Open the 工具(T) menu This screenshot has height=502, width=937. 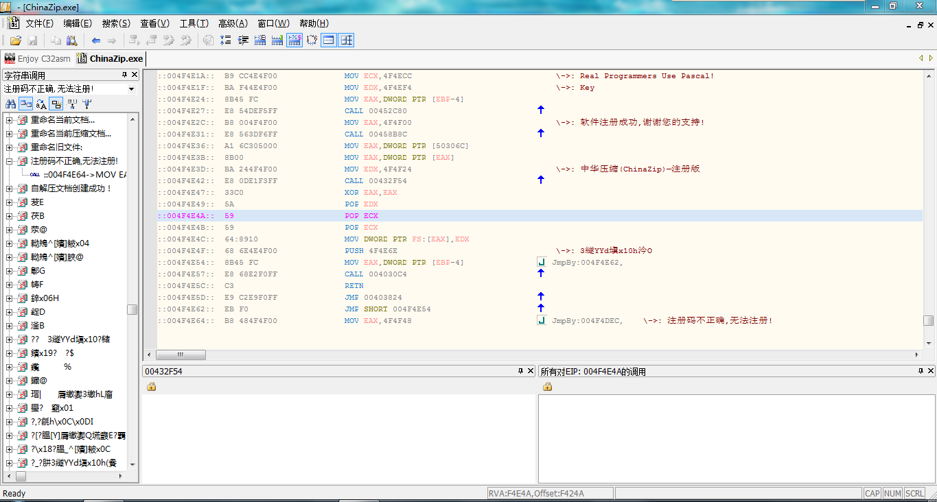pos(194,23)
